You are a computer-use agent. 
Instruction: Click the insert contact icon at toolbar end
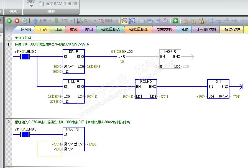tap(244, 21)
